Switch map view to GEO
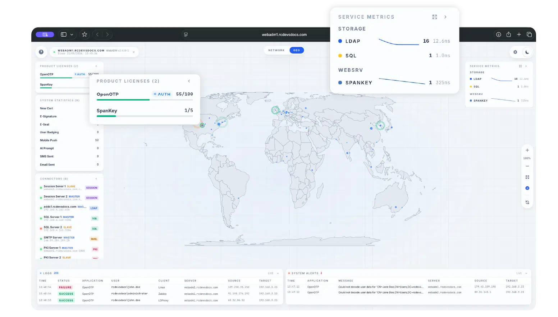Screen dimensions: 558x317 297,50
